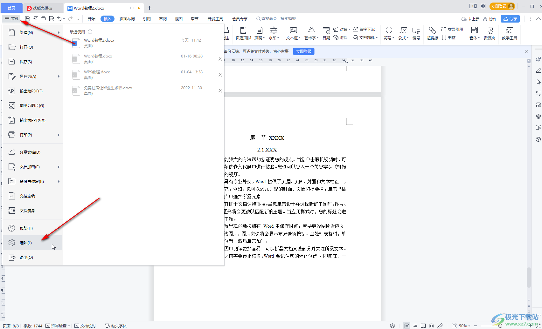
Task: Toggle writing mode pen icon in status bar
Action: pyautogui.click(x=440, y=326)
